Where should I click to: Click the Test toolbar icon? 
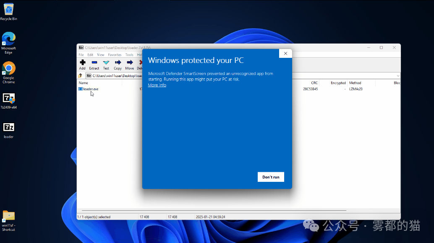click(106, 65)
